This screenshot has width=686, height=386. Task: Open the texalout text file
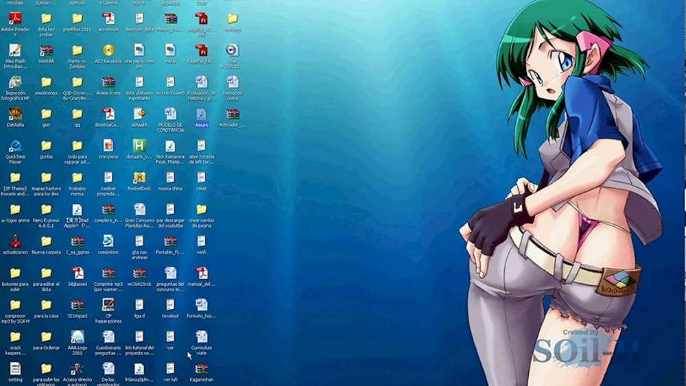171,305
